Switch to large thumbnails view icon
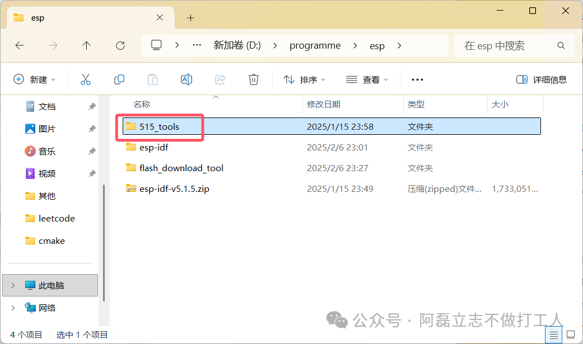 pos(571,334)
